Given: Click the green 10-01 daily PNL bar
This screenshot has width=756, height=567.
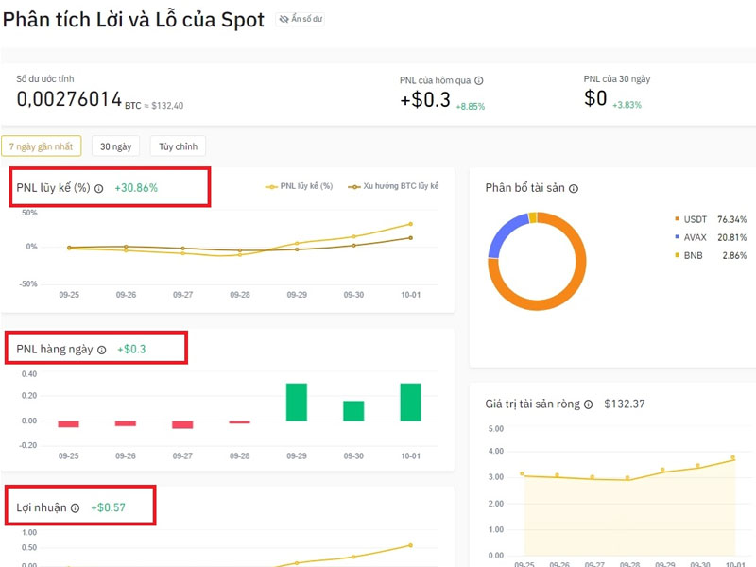Looking at the screenshot, I should 410,403.
